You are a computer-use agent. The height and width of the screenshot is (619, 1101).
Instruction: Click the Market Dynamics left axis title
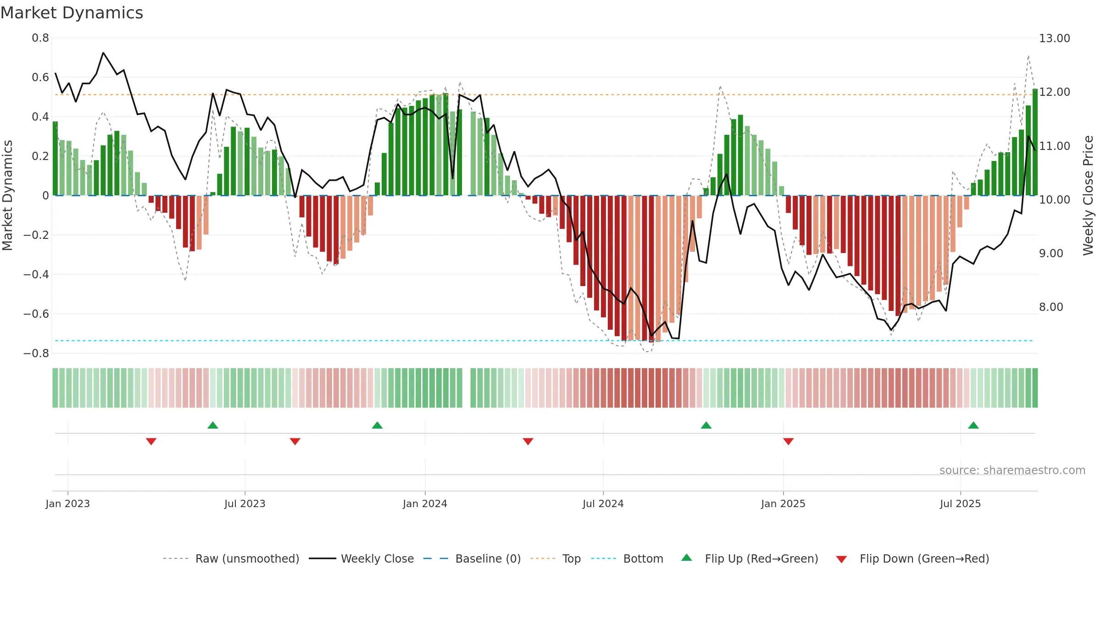pyautogui.click(x=7, y=195)
